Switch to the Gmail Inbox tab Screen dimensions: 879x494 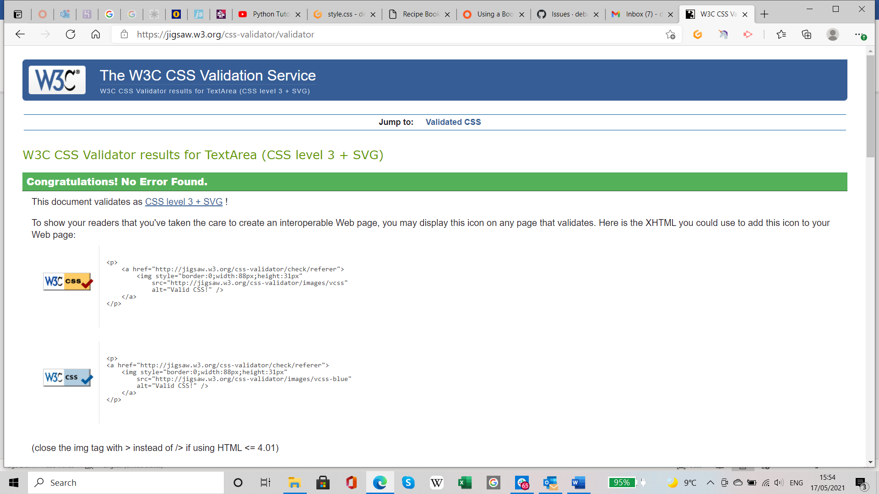pos(642,14)
